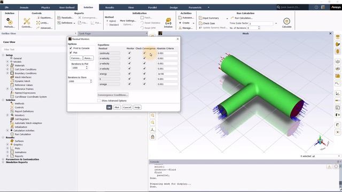Open the Controls ribbon tool
This screenshot has height=192, width=342.
coord(27,23)
